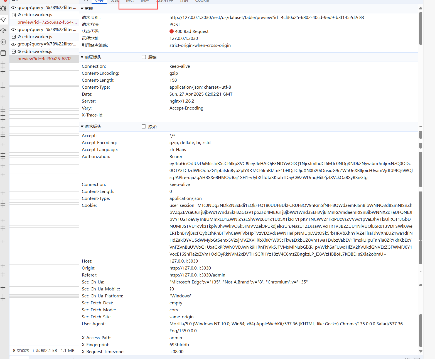Open the application window icon in sidebar
The width and height of the screenshot is (435, 359).
tap(3, 53)
